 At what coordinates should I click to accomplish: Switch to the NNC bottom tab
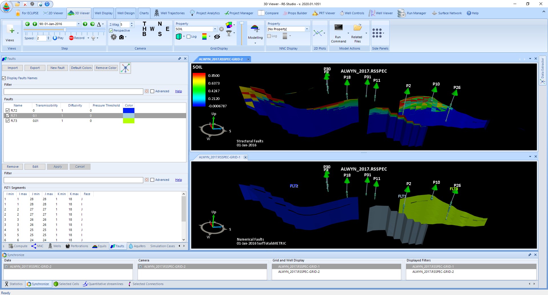[x=37, y=246]
